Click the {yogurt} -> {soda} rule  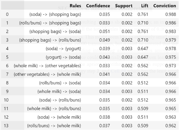click(63, 57)
